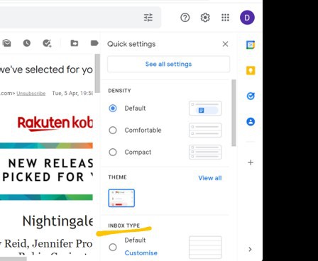Viewport: 318px width, 261px height.
Task: Open Contacts side panel icon
Action: click(251, 122)
